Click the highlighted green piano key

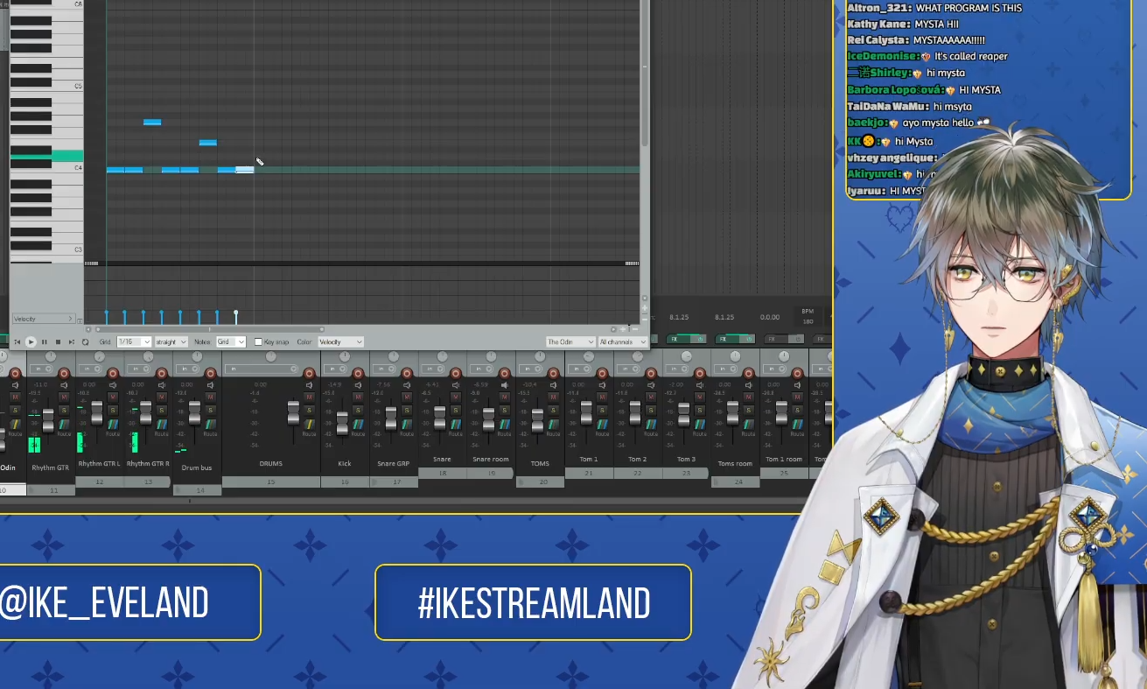[x=46, y=156]
